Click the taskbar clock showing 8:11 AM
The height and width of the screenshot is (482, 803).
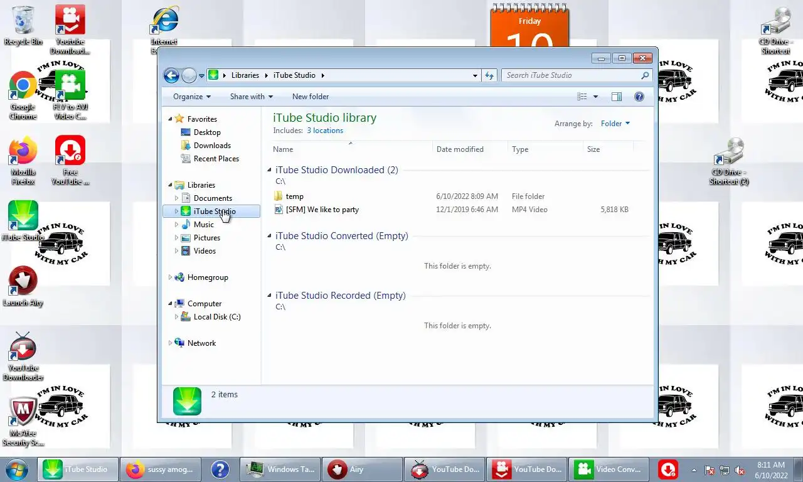tap(770, 470)
